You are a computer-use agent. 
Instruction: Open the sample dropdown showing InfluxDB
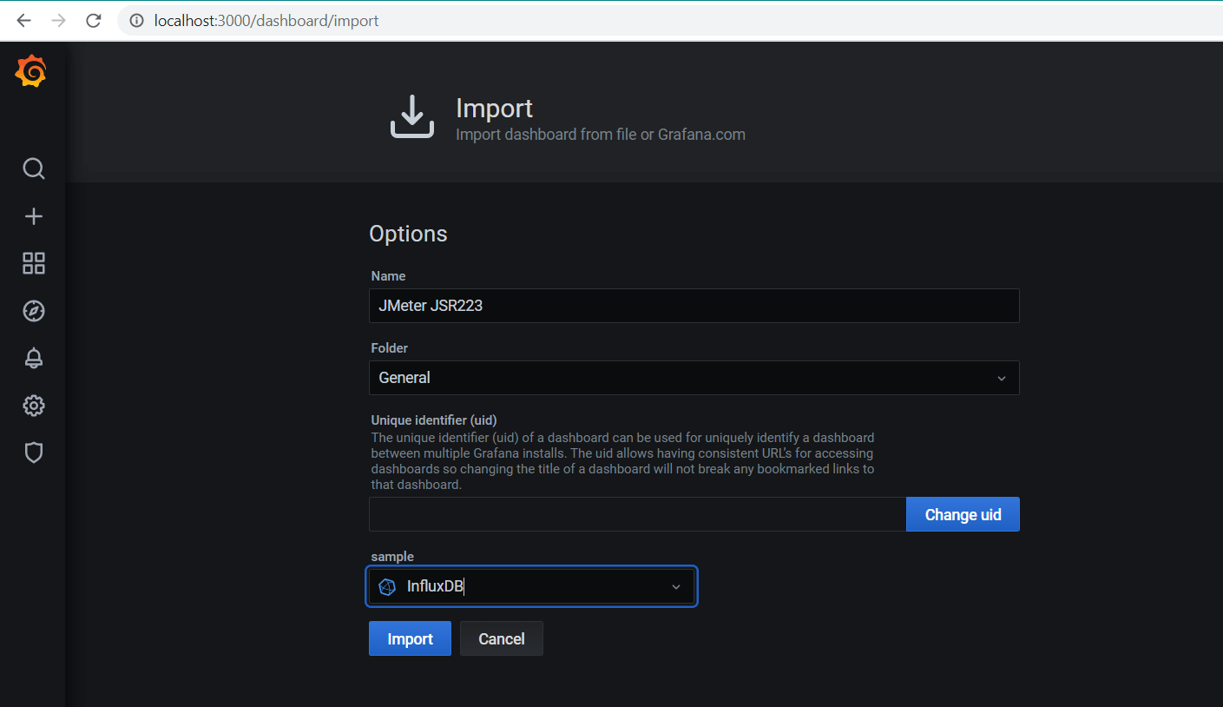(x=531, y=586)
